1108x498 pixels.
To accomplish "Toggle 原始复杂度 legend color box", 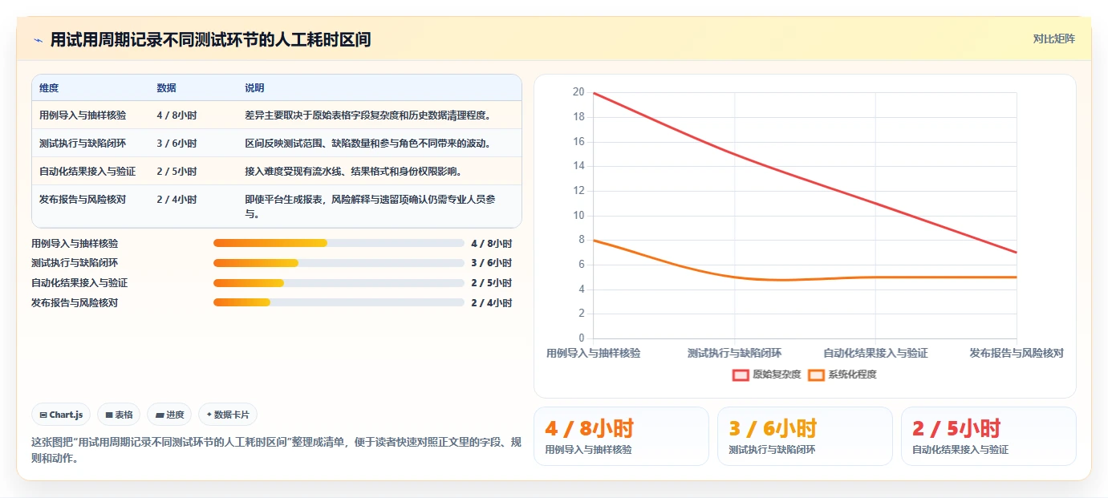I will coord(741,375).
